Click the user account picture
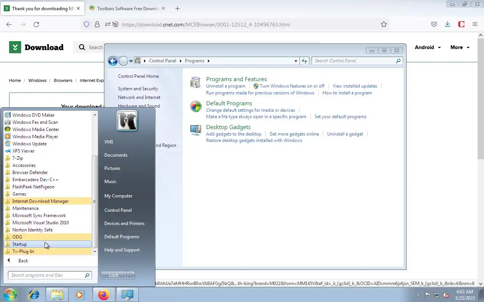The image size is (484, 302). pyautogui.click(x=127, y=120)
